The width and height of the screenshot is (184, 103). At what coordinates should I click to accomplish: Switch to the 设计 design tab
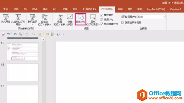(55, 9)
